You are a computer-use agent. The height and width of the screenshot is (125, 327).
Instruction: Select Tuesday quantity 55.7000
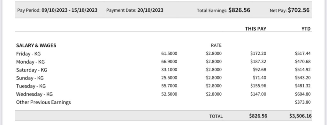[x=169, y=86]
